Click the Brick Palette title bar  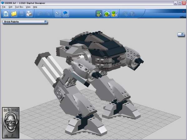click(x=25, y=22)
